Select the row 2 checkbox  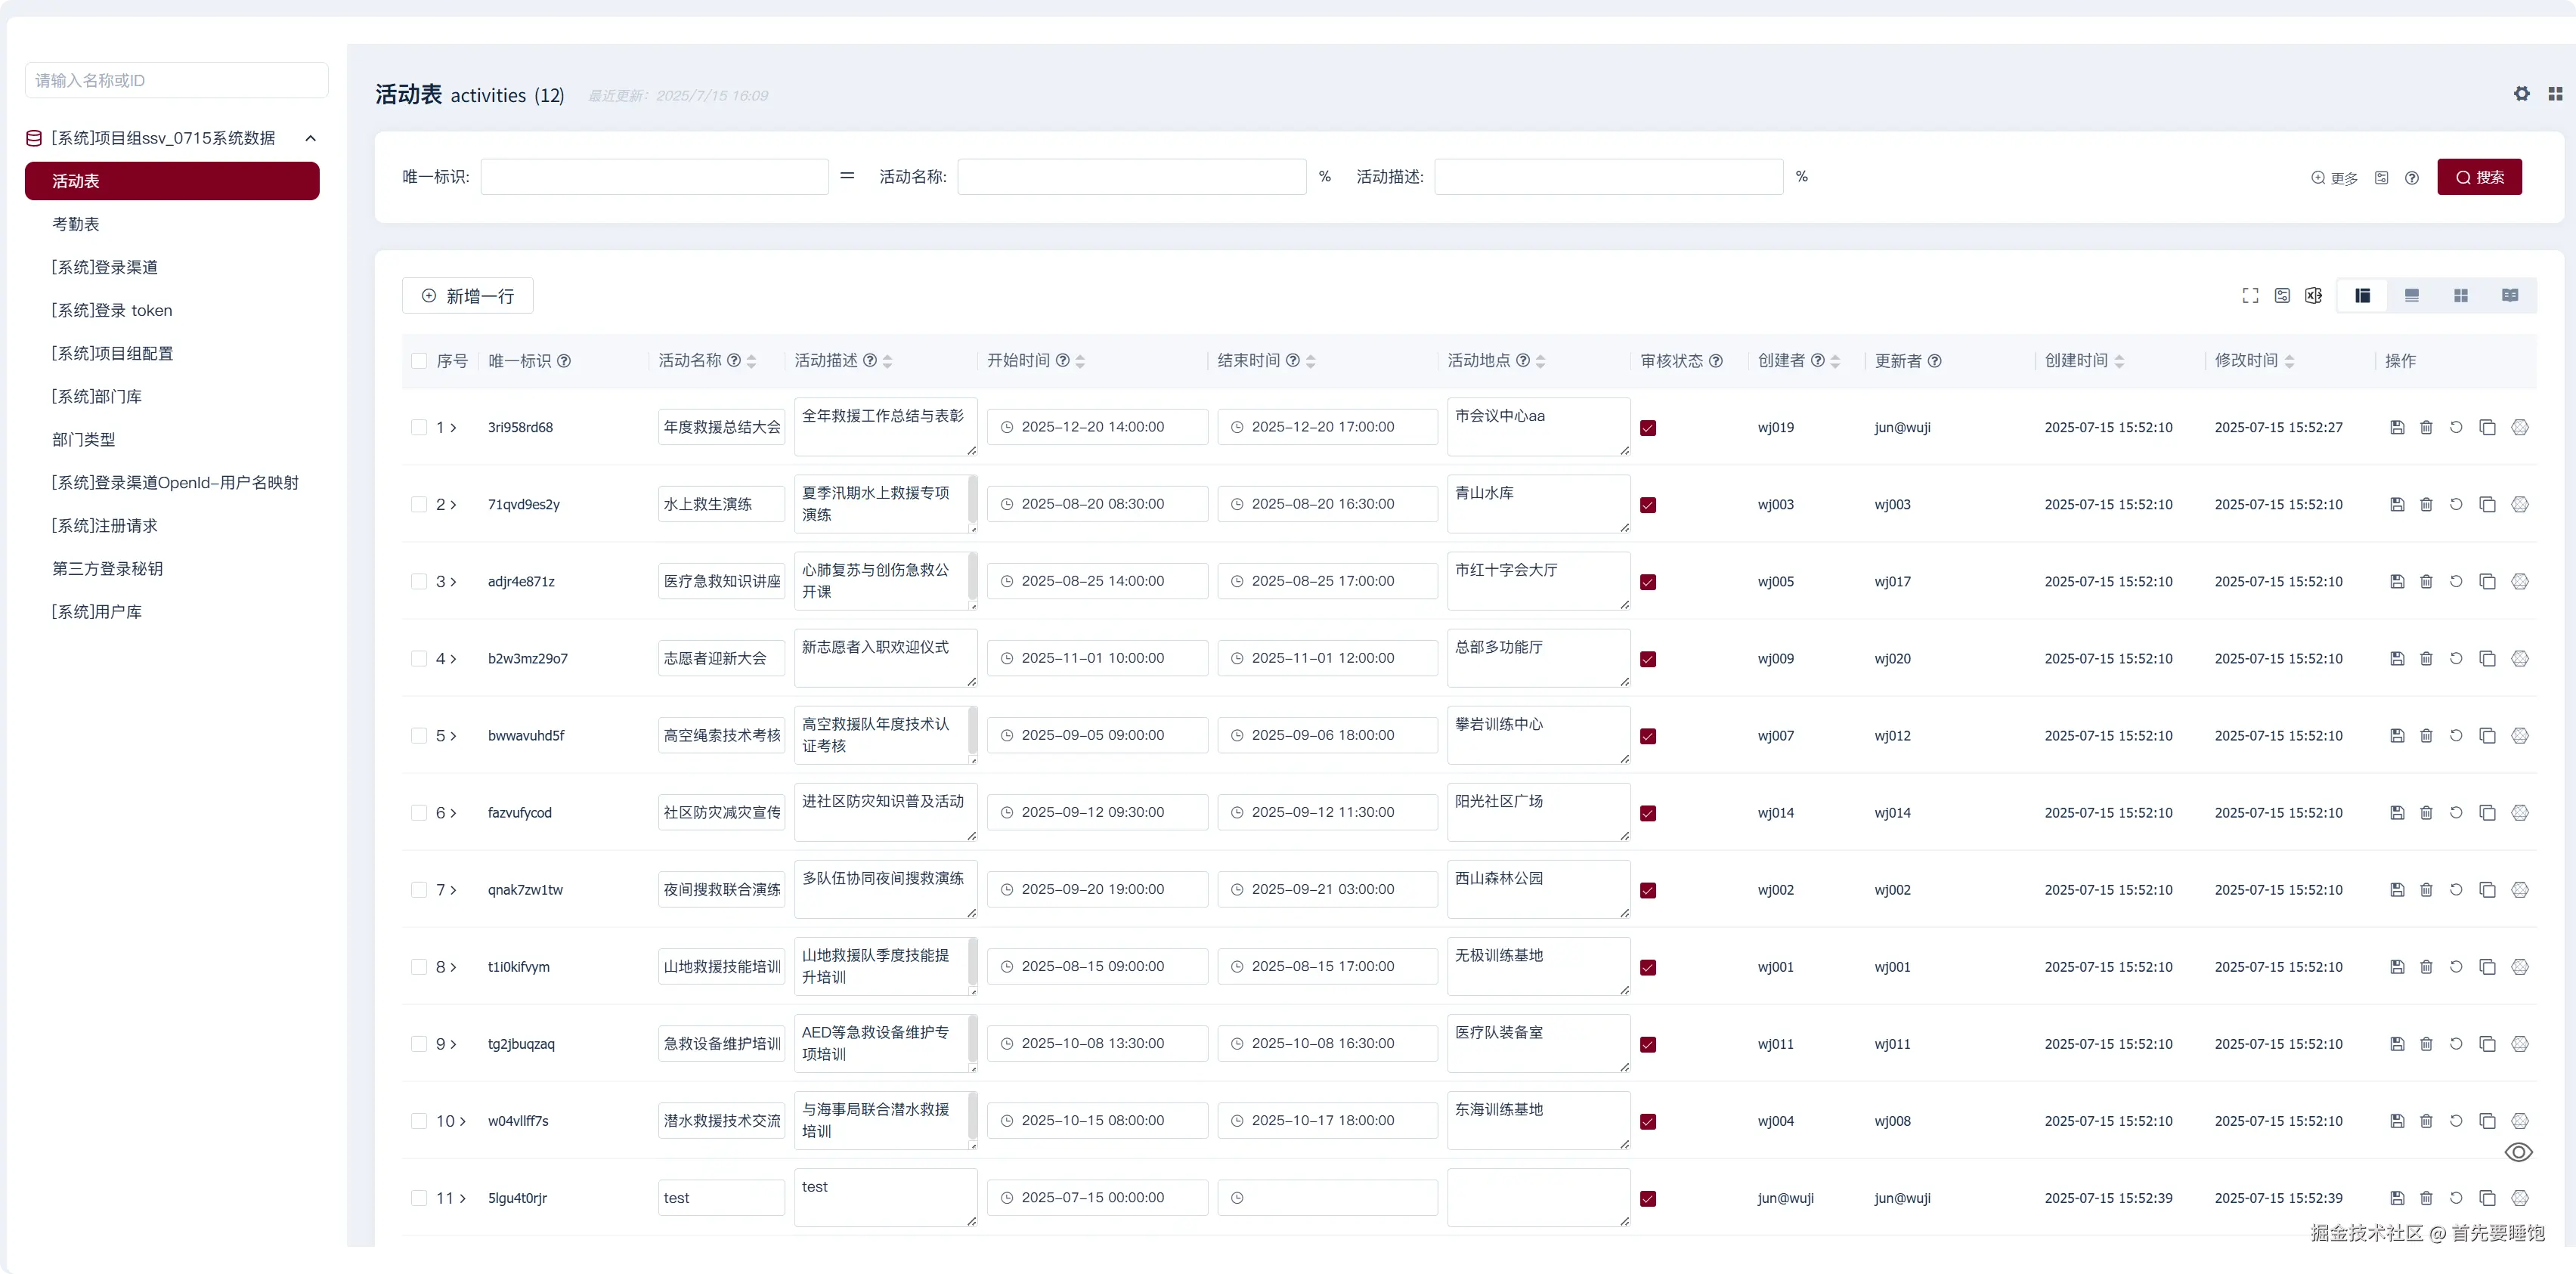[419, 505]
